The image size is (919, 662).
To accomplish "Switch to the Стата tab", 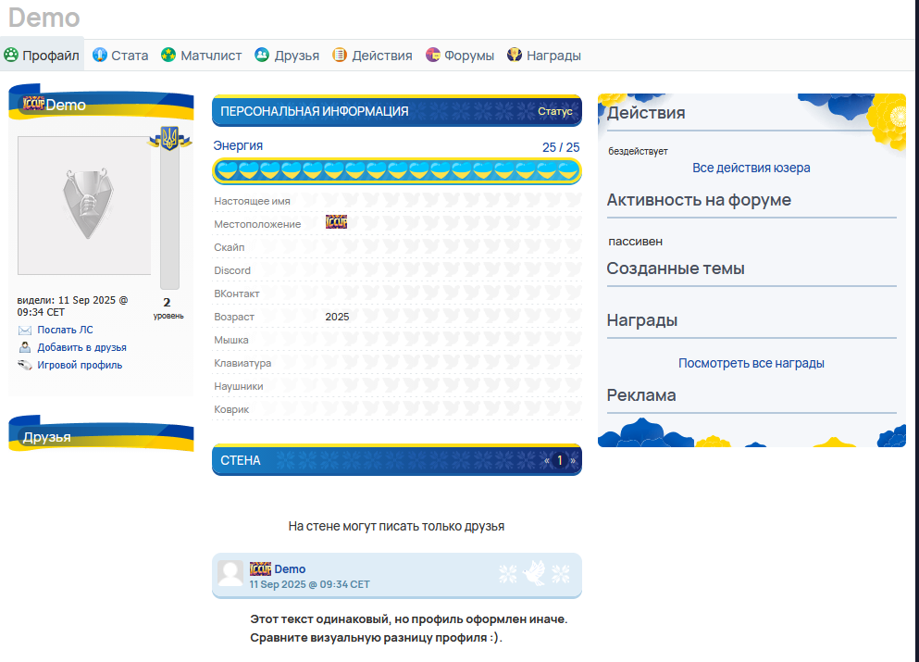I will point(120,56).
